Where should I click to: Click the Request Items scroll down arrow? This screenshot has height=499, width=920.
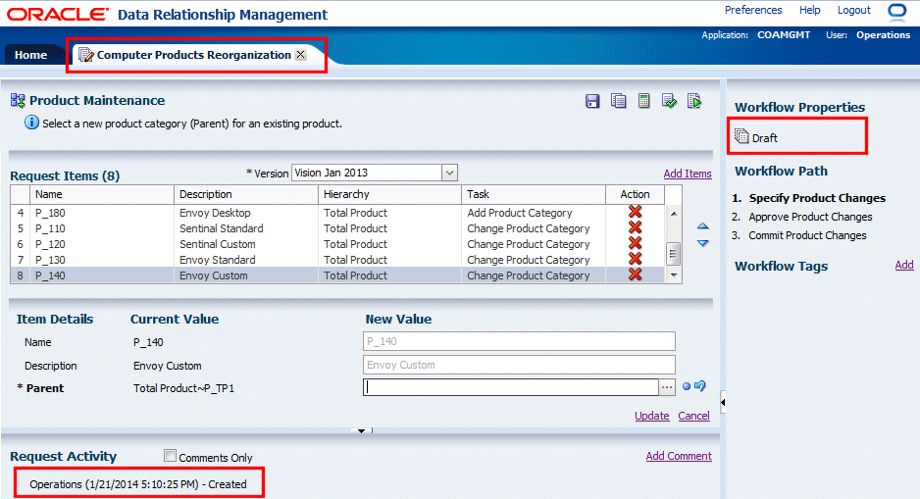pyautogui.click(x=674, y=275)
